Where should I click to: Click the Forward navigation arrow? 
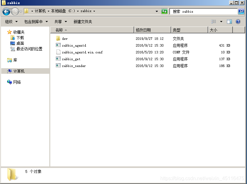pyautogui.click(x=15, y=11)
